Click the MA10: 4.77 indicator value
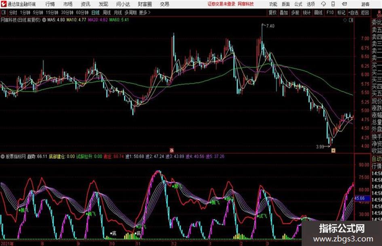Screen dimensions: 382x246 (76, 20)
